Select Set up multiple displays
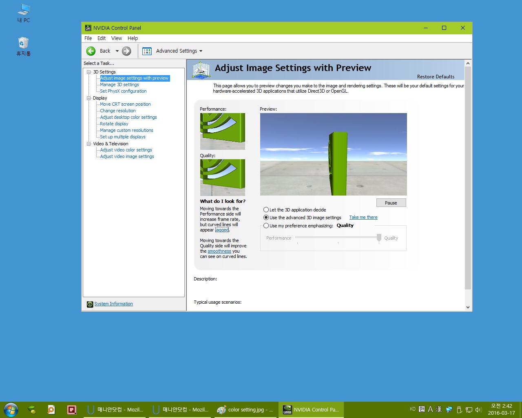The height and width of the screenshot is (418, 522). (x=123, y=137)
